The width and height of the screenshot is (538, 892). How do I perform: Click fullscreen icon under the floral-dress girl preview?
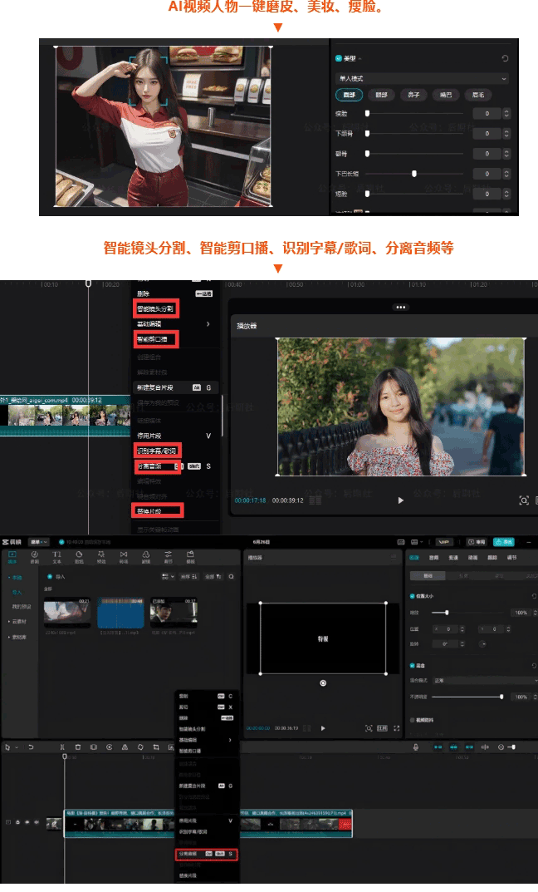point(524,500)
